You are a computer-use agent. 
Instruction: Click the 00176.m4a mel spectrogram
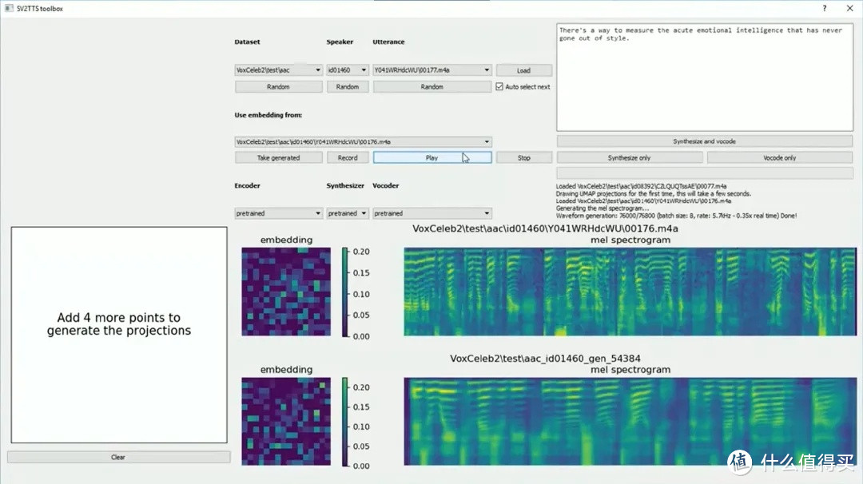tap(630, 292)
